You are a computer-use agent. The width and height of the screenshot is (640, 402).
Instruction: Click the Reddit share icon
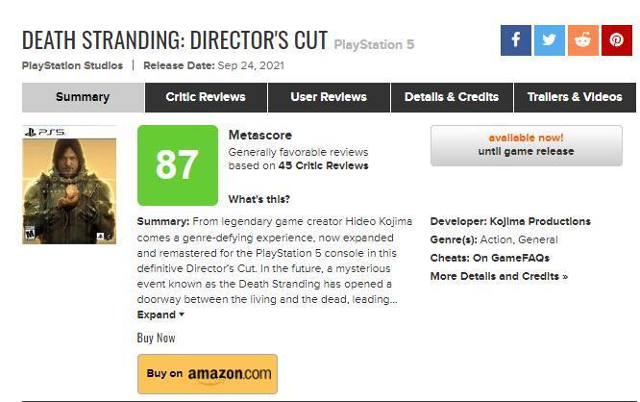click(x=583, y=40)
